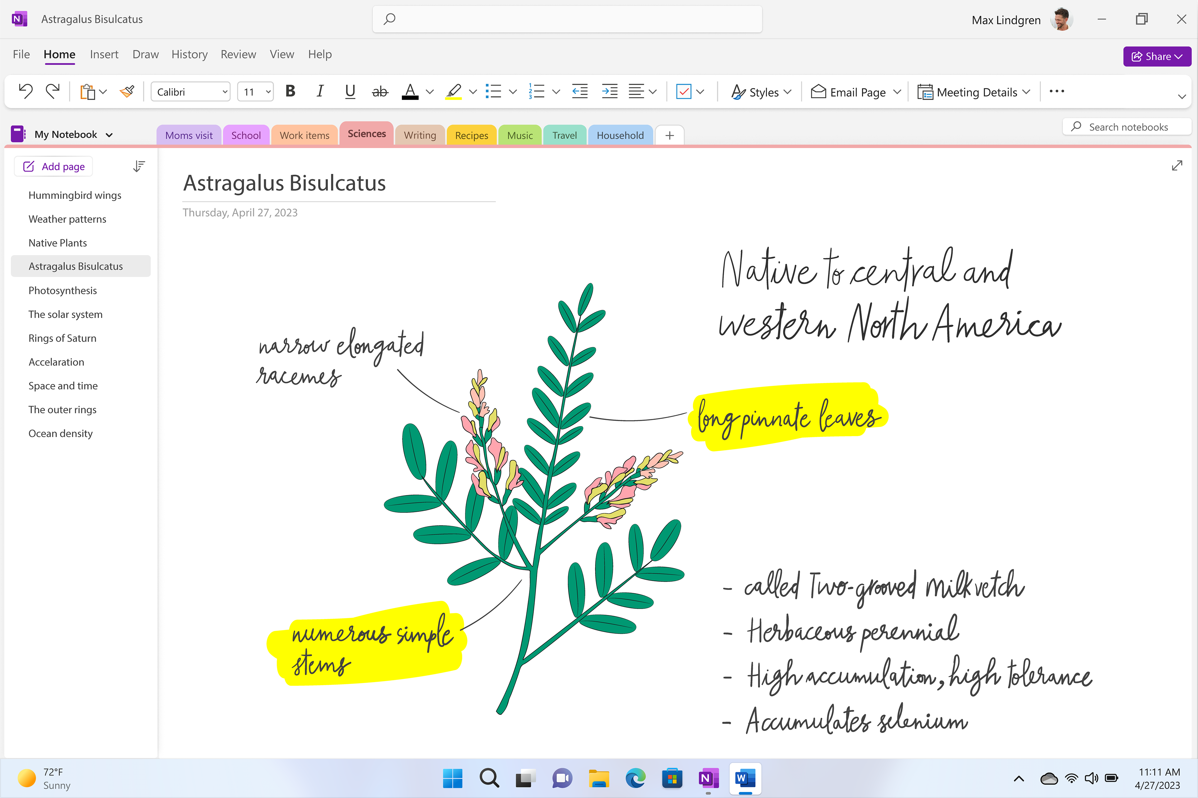Open the highlight color dropdown arrow

tap(473, 92)
